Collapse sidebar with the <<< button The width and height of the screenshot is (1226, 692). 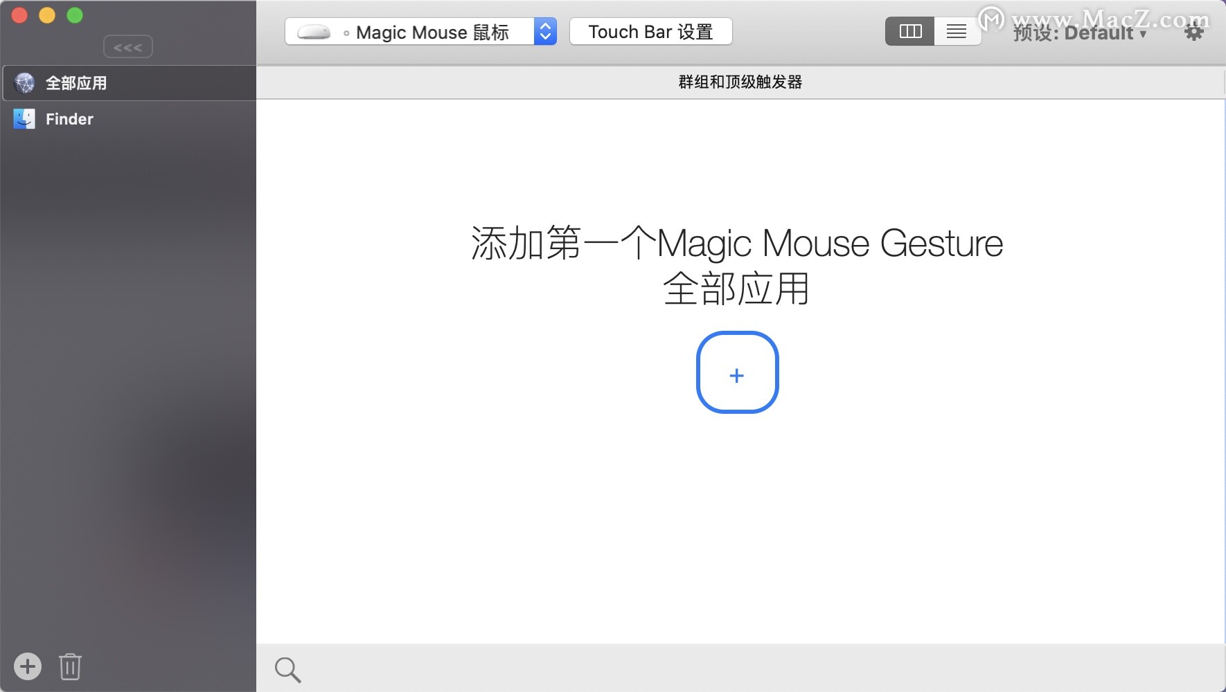[x=128, y=47]
